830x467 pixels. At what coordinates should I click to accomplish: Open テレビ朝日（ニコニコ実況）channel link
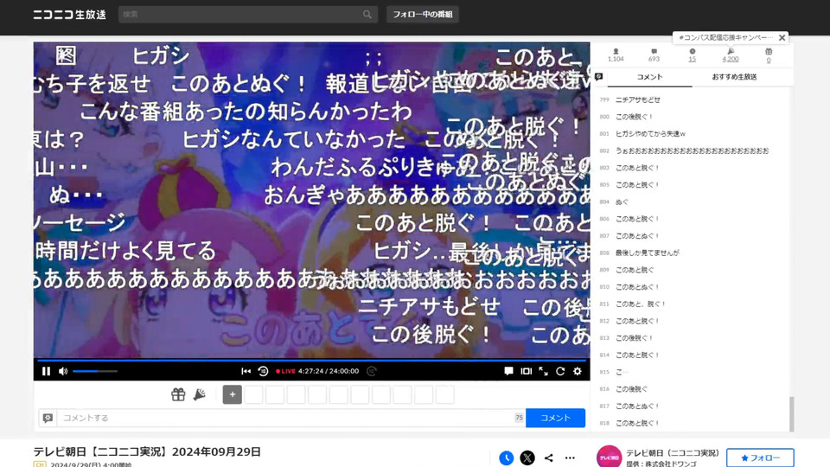(x=673, y=453)
